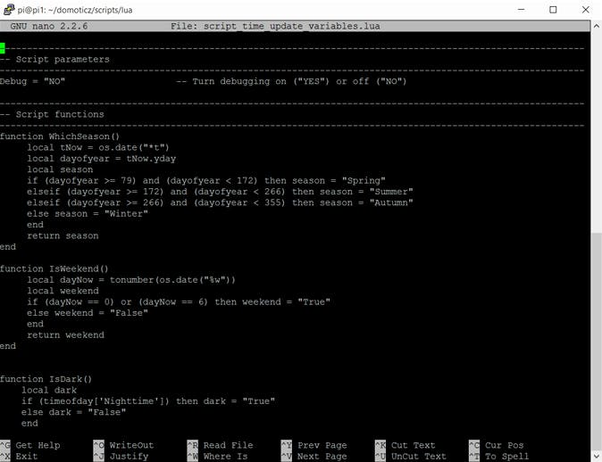The width and height of the screenshot is (602, 462).
Task: Click the 'else dark = "False"' line
Action: [74, 413]
